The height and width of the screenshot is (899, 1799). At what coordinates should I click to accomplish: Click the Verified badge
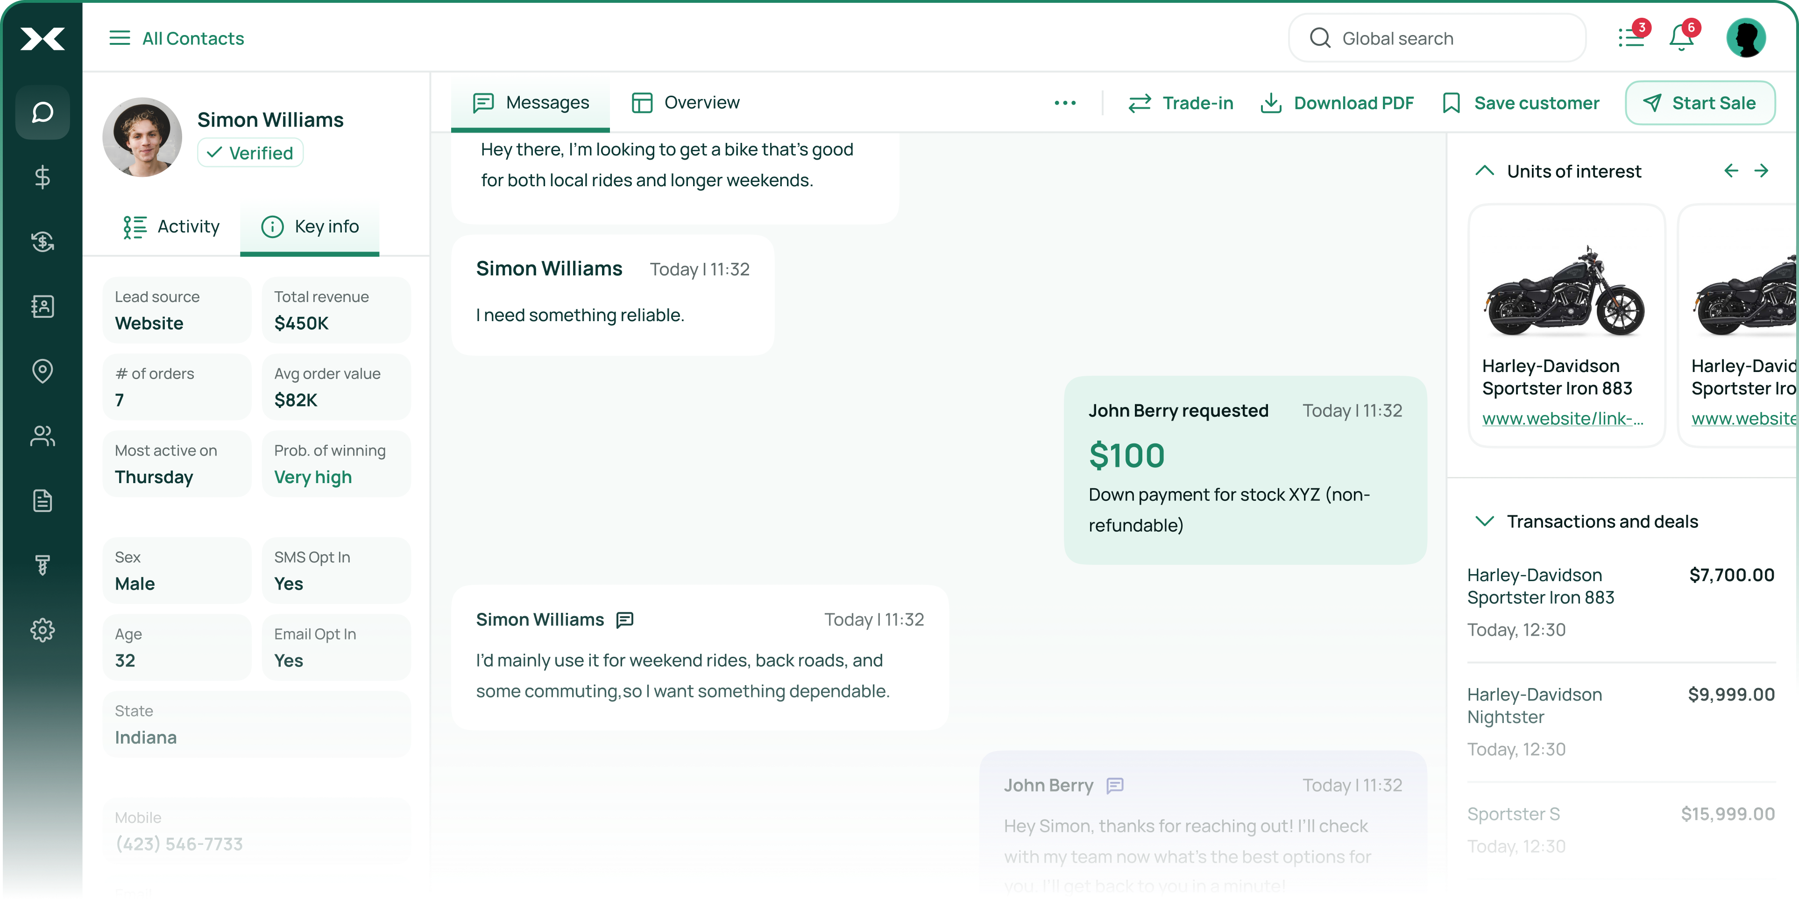point(250,153)
